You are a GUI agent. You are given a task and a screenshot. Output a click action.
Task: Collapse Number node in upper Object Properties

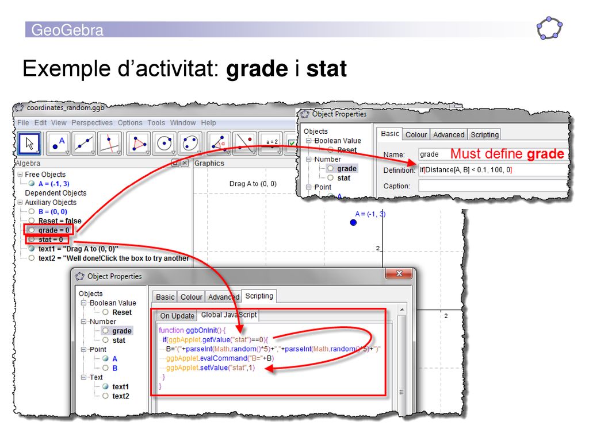(309, 159)
